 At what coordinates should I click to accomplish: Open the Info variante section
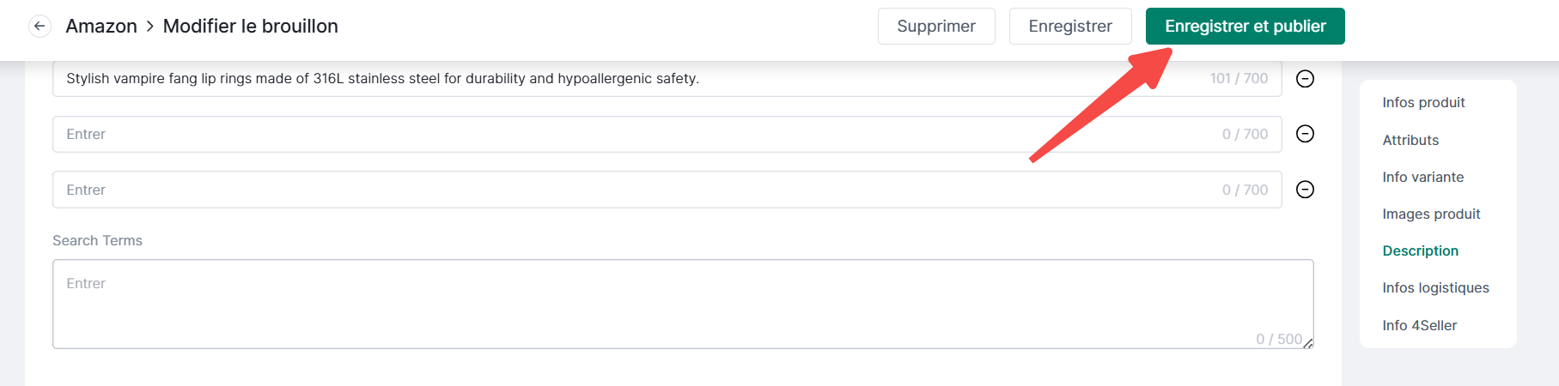click(x=1422, y=177)
